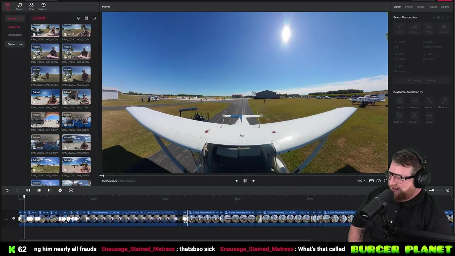Choose the Asteroid perspective preset
The width and height of the screenshot is (455, 256).
[400, 29]
